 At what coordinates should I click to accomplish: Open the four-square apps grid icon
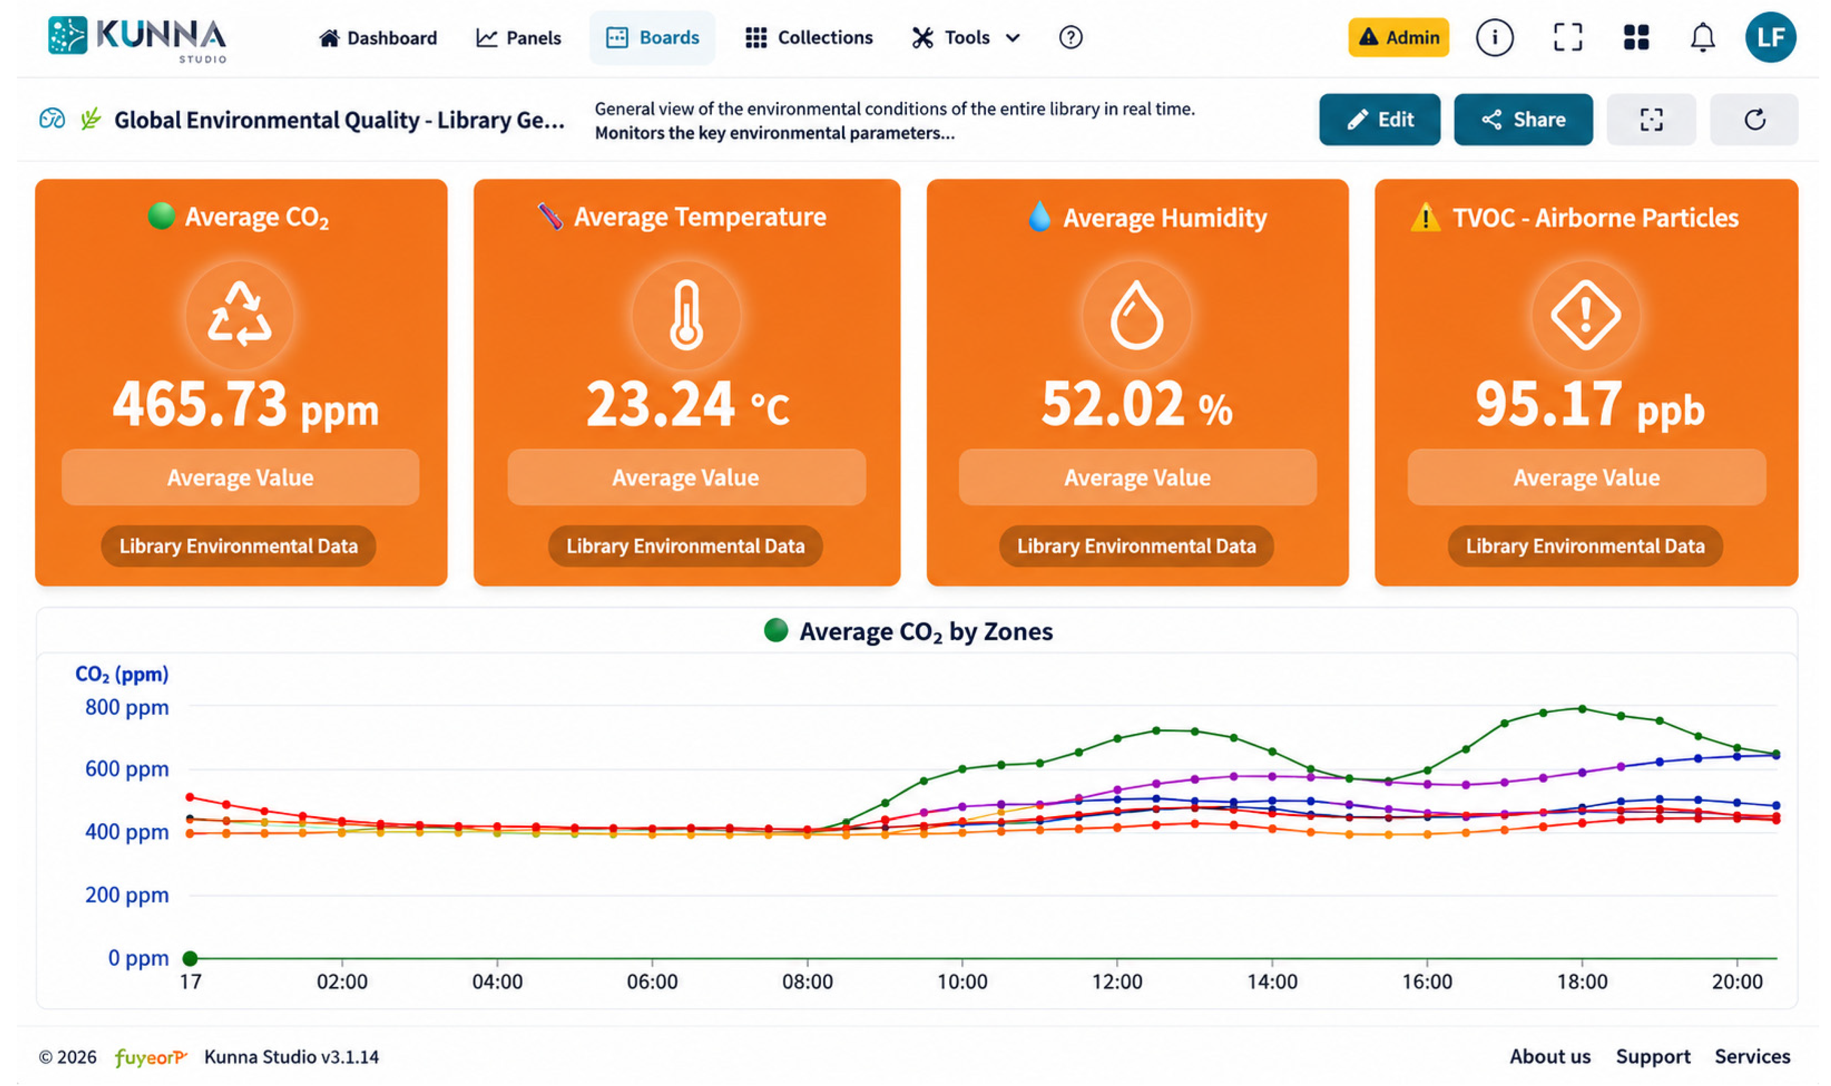coord(1636,37)
